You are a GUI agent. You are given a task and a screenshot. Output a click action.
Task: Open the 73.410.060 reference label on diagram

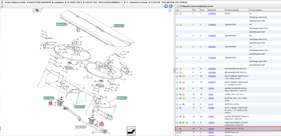tap(61, 24)
